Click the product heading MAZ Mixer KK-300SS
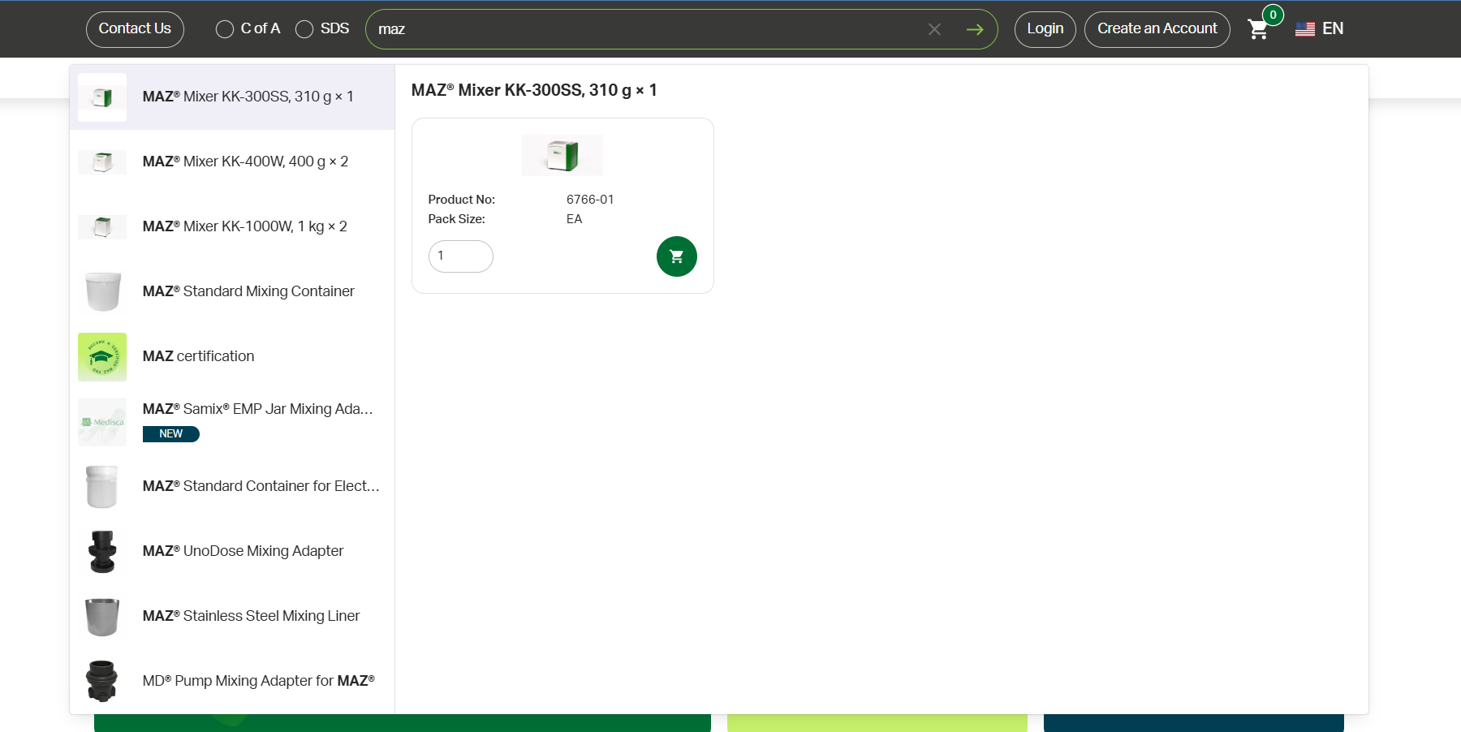1461x732 pixels. click(x=534, y=90)
